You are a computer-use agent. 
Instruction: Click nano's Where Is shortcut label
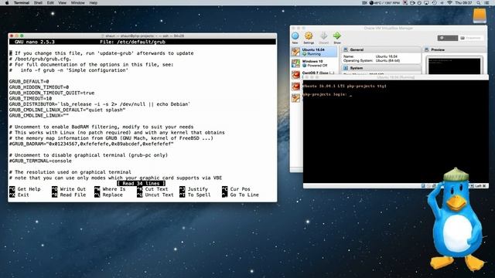[x=114, y=189]
